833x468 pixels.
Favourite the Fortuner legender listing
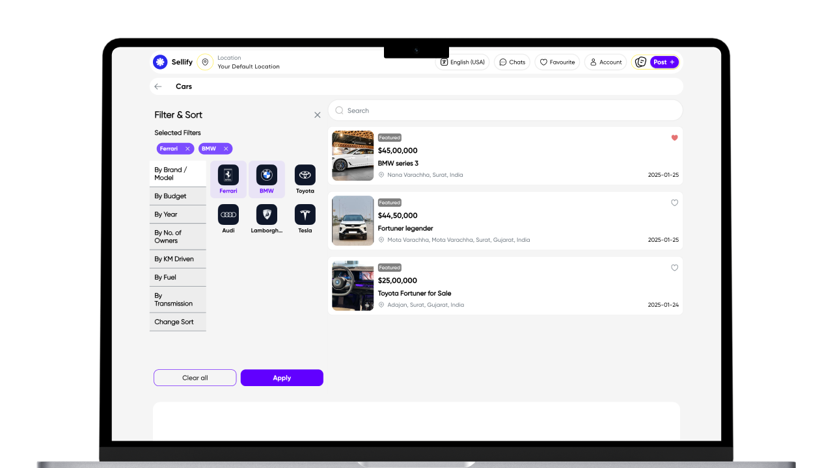[674, 203]
